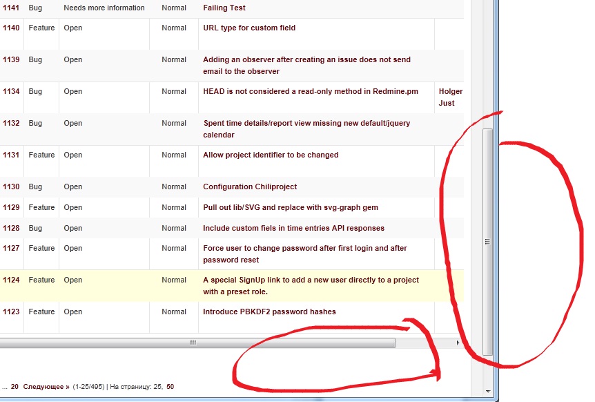The image size is (595, 402).
Task: Open the issue 'Spent time details/report view'
Action: [x=306, y=128]
